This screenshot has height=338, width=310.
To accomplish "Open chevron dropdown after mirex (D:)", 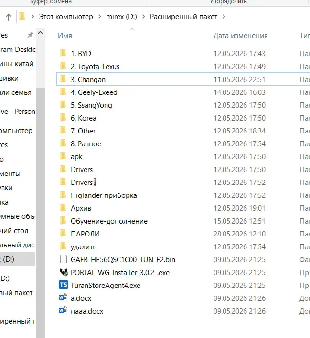I will (x=143, y=17).
